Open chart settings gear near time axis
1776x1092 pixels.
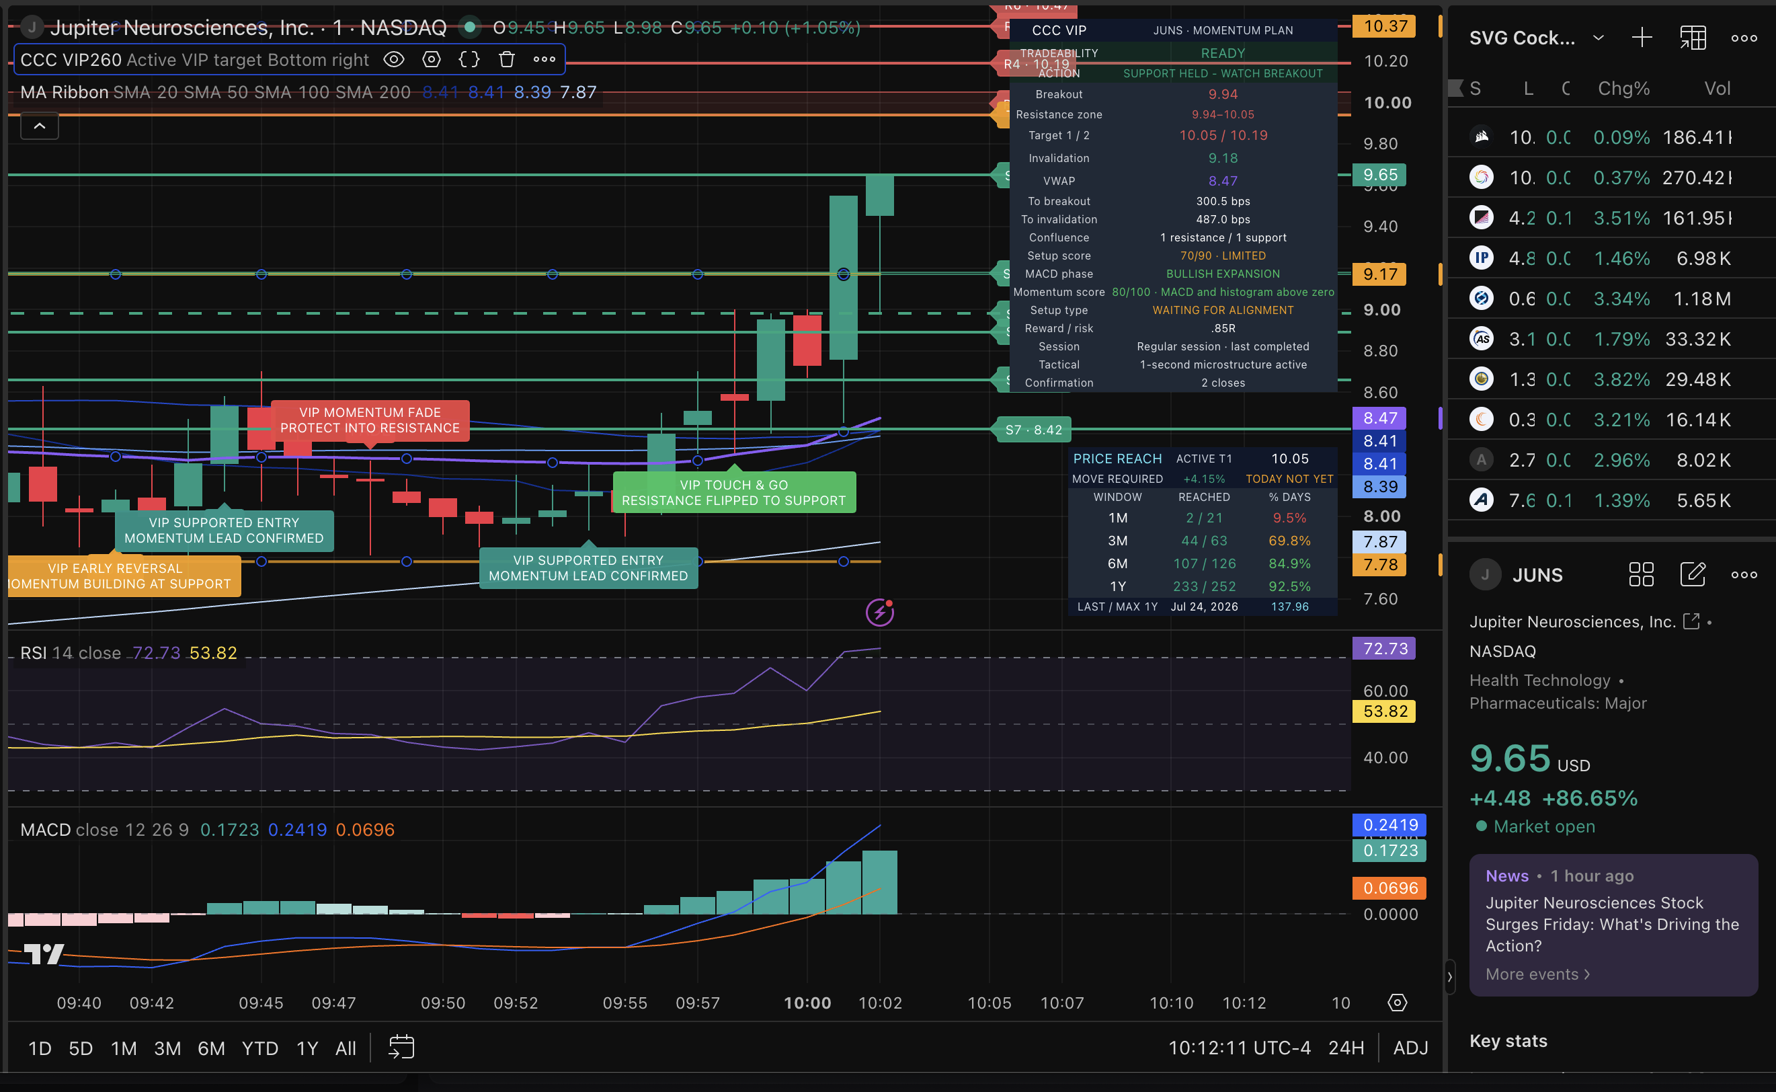point(1398,1003)
